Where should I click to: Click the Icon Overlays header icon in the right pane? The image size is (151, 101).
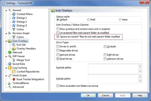pyautogui.click(x=53, y=11)
